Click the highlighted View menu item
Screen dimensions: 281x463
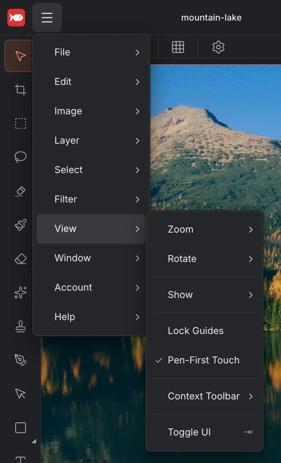coord(91,229)
